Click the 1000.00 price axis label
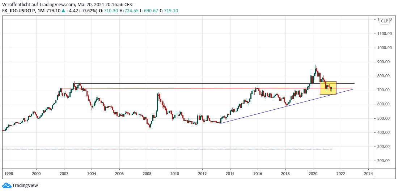This screenshot has width=398, height=192. tap(385, 48)
